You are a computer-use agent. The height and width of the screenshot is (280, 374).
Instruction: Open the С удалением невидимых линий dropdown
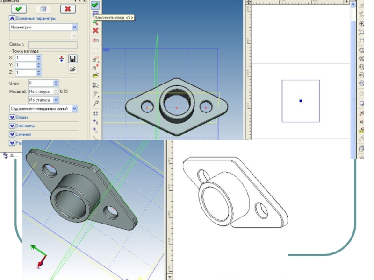coord(74,108)
